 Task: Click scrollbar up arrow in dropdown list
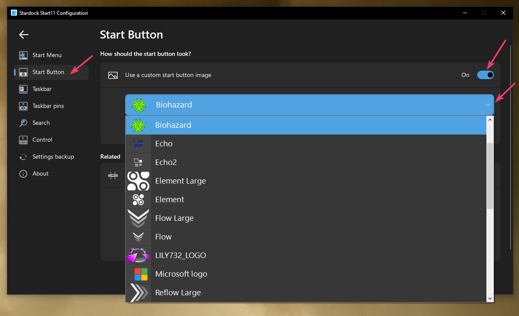(490, 120)
